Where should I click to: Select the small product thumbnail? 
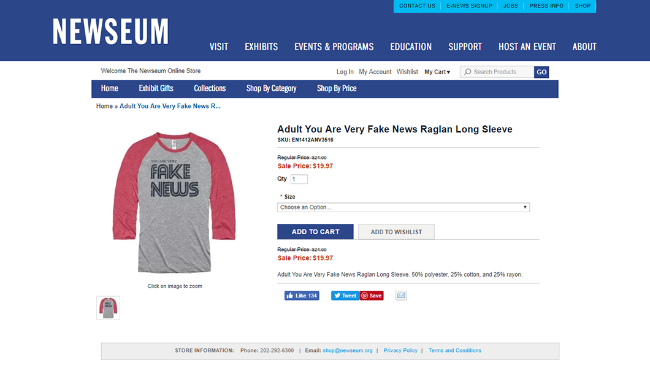click(108, 307)
